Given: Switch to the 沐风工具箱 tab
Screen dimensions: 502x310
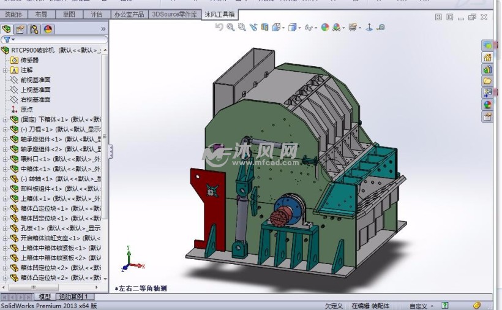Looking at the screenshot, I should point(219,14).
